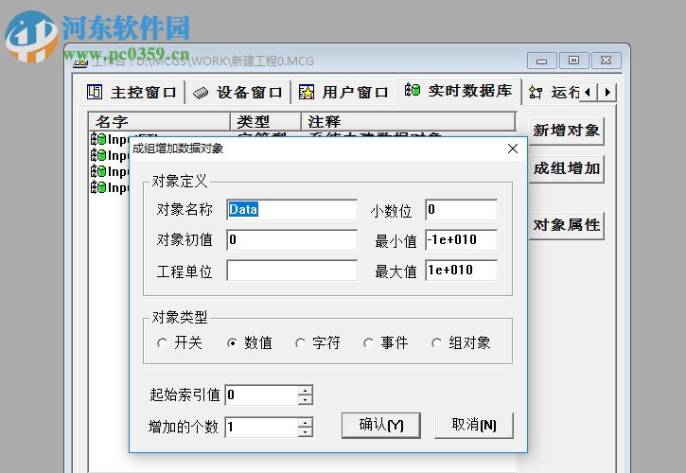Switch to the 设备窗口 tab
The image size is (686, 473).
(x=238, y=93)
